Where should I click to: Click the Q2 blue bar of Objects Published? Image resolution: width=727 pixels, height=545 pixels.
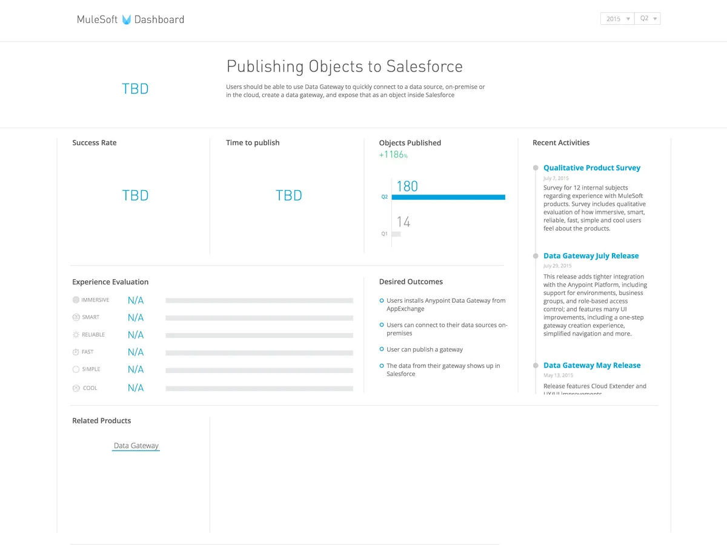pos(448,197)
